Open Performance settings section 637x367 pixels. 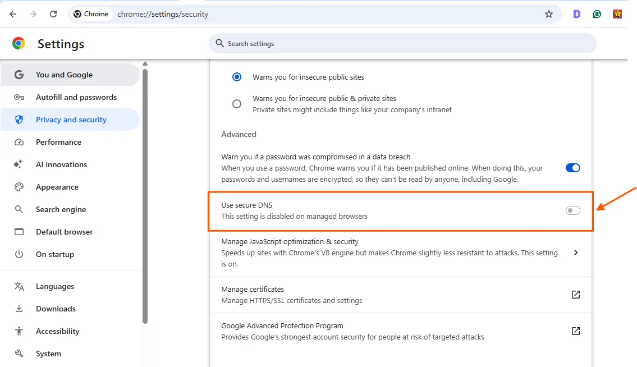[x=70, y=142]
